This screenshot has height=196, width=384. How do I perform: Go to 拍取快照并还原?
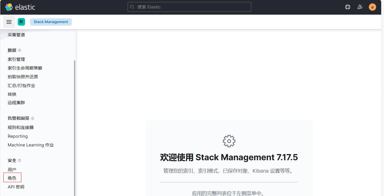[x=23, y=77]
